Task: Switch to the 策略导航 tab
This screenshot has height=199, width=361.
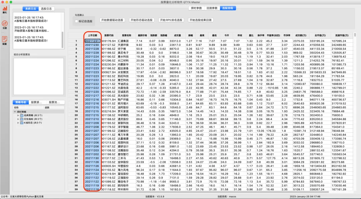Action: coord(21,102)
